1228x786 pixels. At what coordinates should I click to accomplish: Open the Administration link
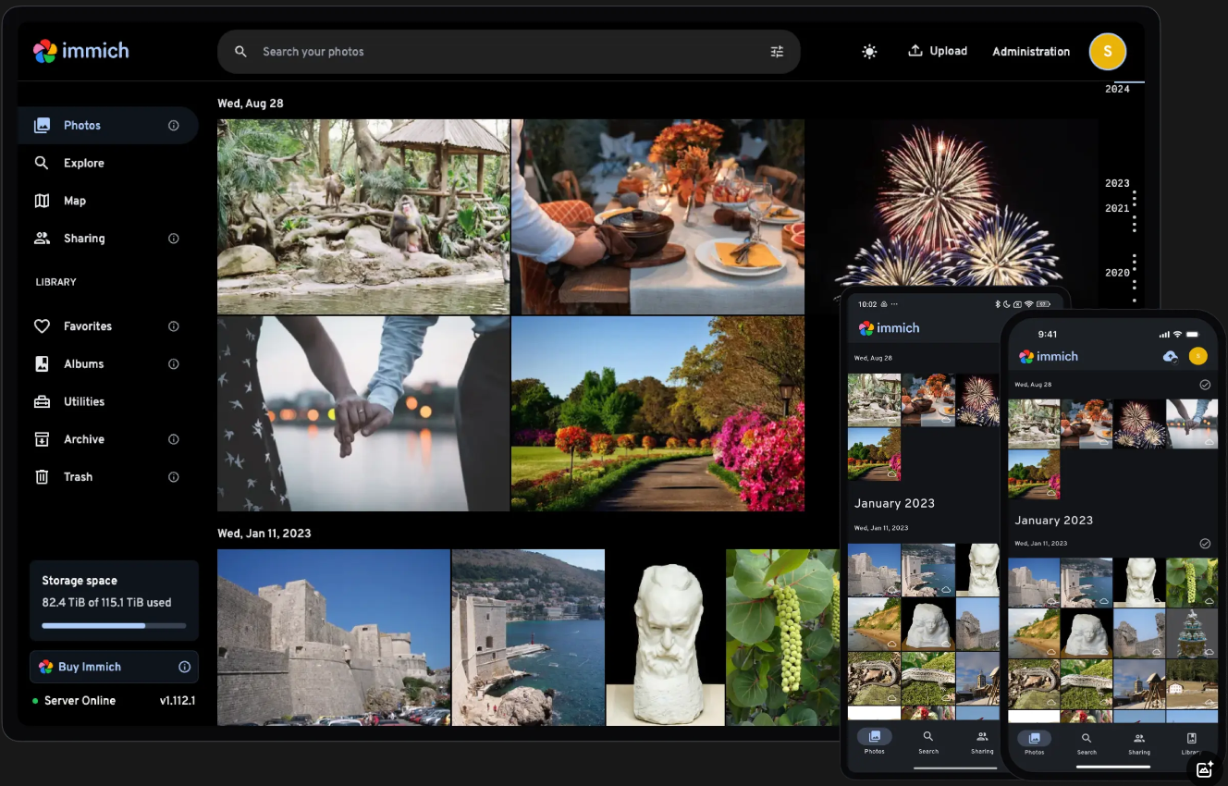click(1031, 52)
